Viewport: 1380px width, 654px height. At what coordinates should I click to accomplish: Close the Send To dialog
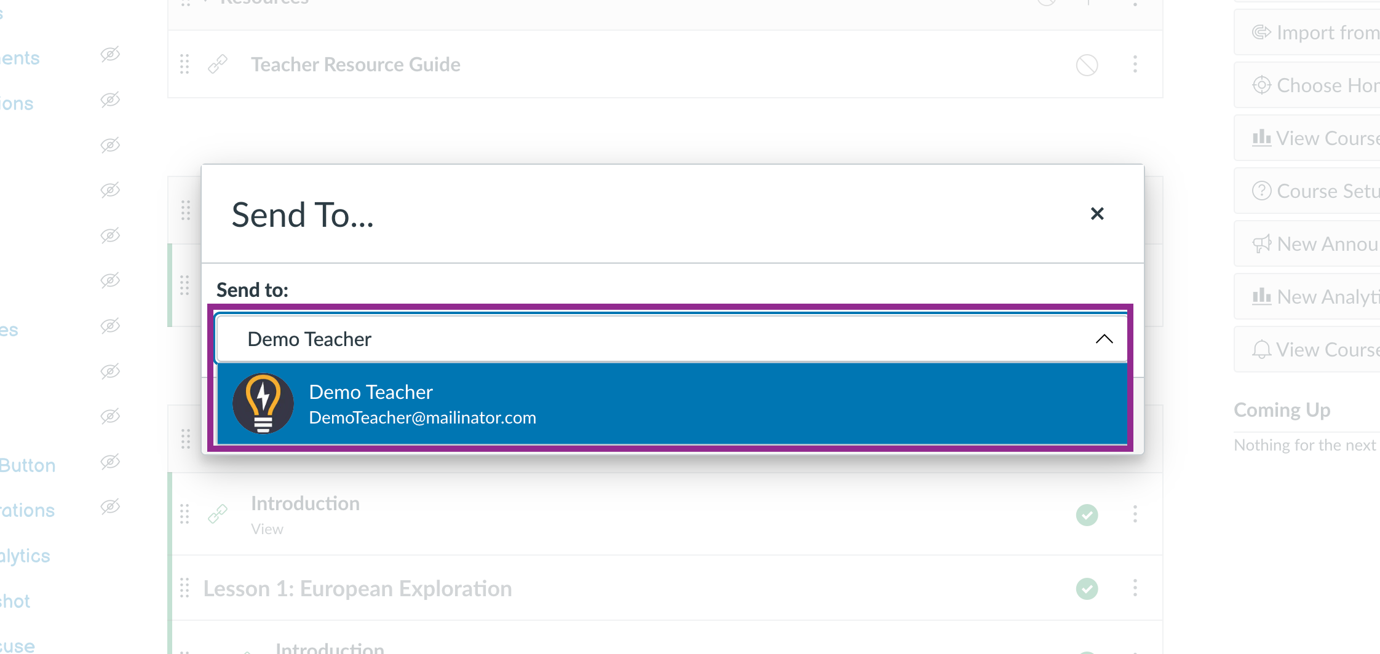coord(1097,214)
